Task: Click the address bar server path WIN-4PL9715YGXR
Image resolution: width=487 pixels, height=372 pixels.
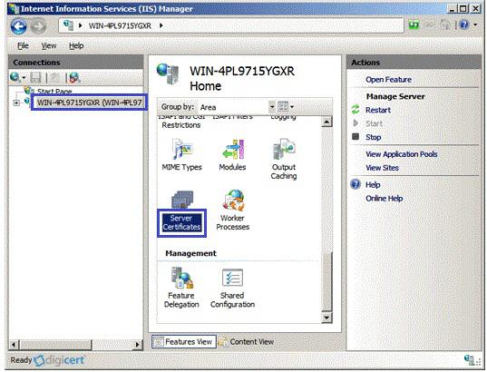Action: [x=120, y=25]
